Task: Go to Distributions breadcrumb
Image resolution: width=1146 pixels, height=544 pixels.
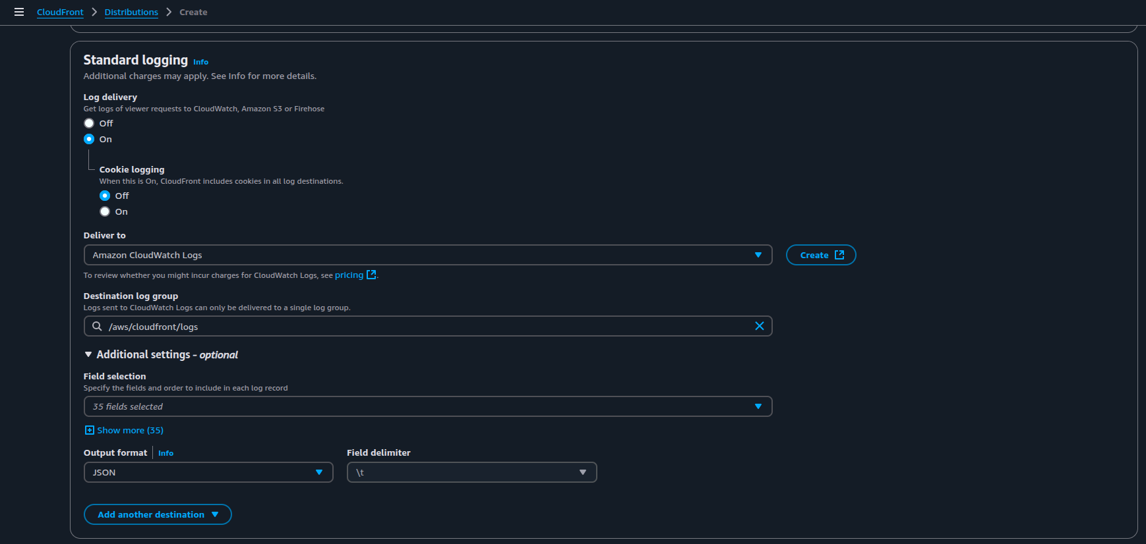Action: point(131,12)
